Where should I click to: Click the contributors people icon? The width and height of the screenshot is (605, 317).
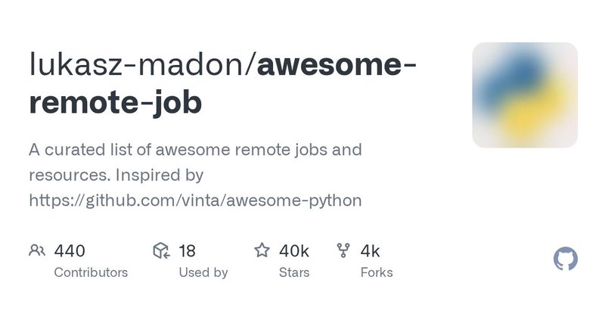tap(37, 250)
